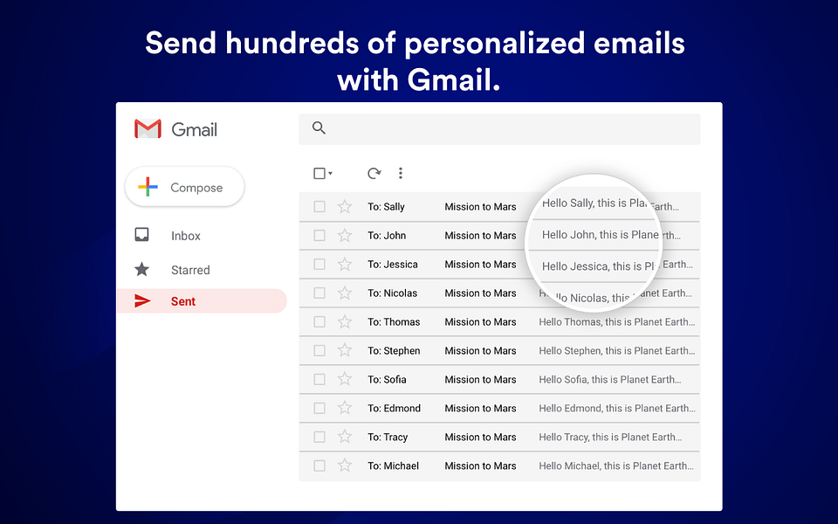Refresh the email list
This screenshot has height=524, width=838.
[374, 173]
